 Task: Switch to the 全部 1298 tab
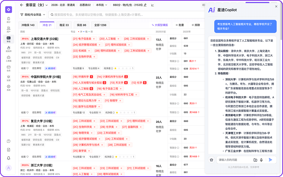tap(100, 25)
